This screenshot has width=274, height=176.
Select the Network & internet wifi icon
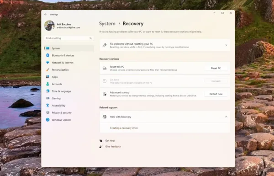tap(47, 63)
